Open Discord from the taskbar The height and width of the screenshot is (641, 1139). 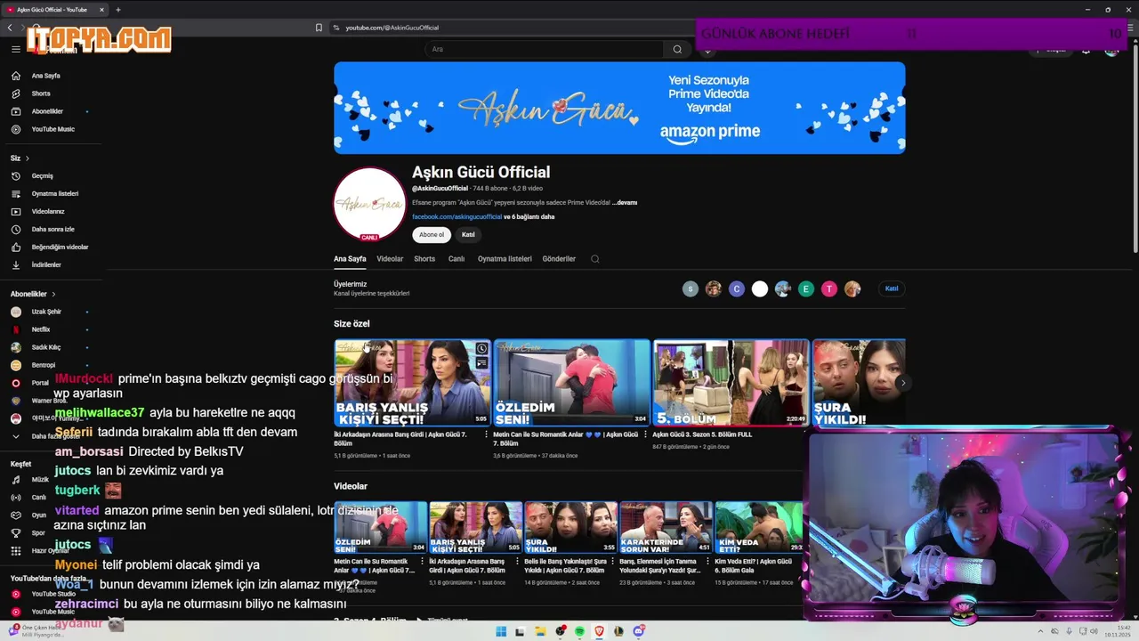click(x=638, y=631)
